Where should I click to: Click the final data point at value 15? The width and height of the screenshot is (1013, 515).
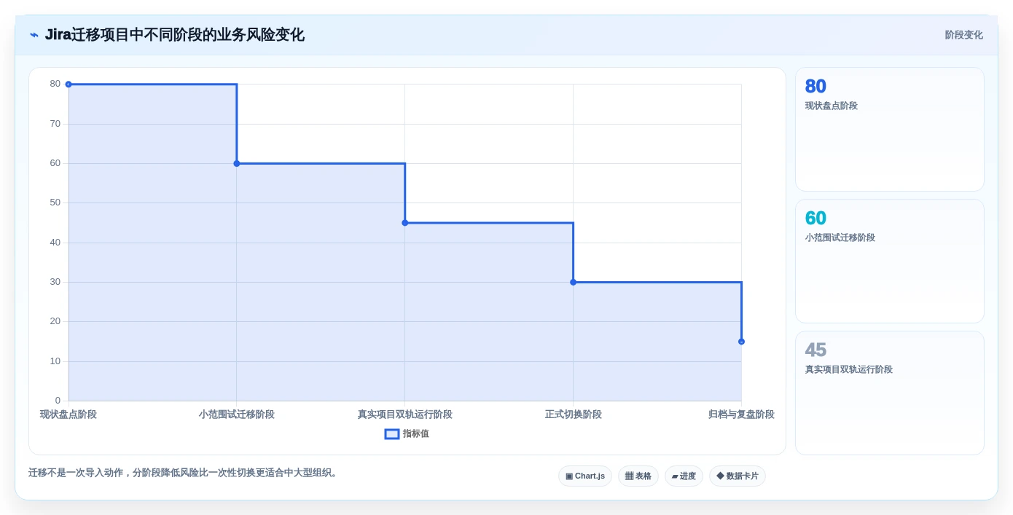(741, 342)
